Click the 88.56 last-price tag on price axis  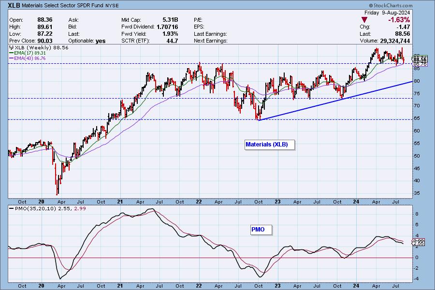point(420,59)
